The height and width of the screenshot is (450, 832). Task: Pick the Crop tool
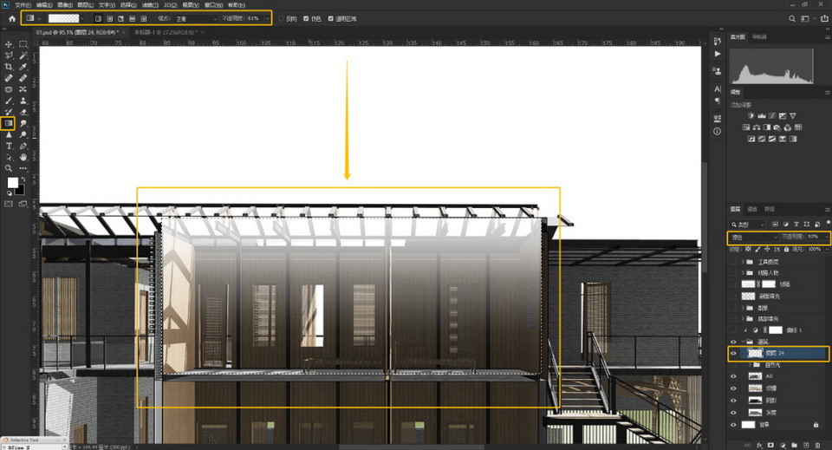10,67
